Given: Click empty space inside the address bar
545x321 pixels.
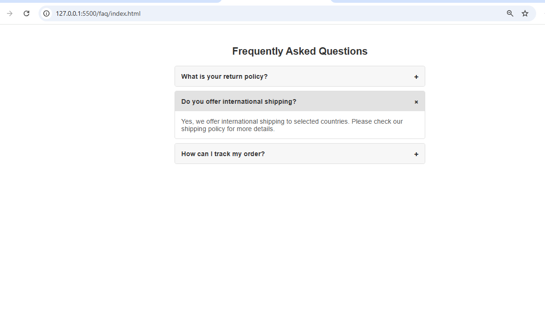Looking at the screenshot, I should [x=313, y=13].
